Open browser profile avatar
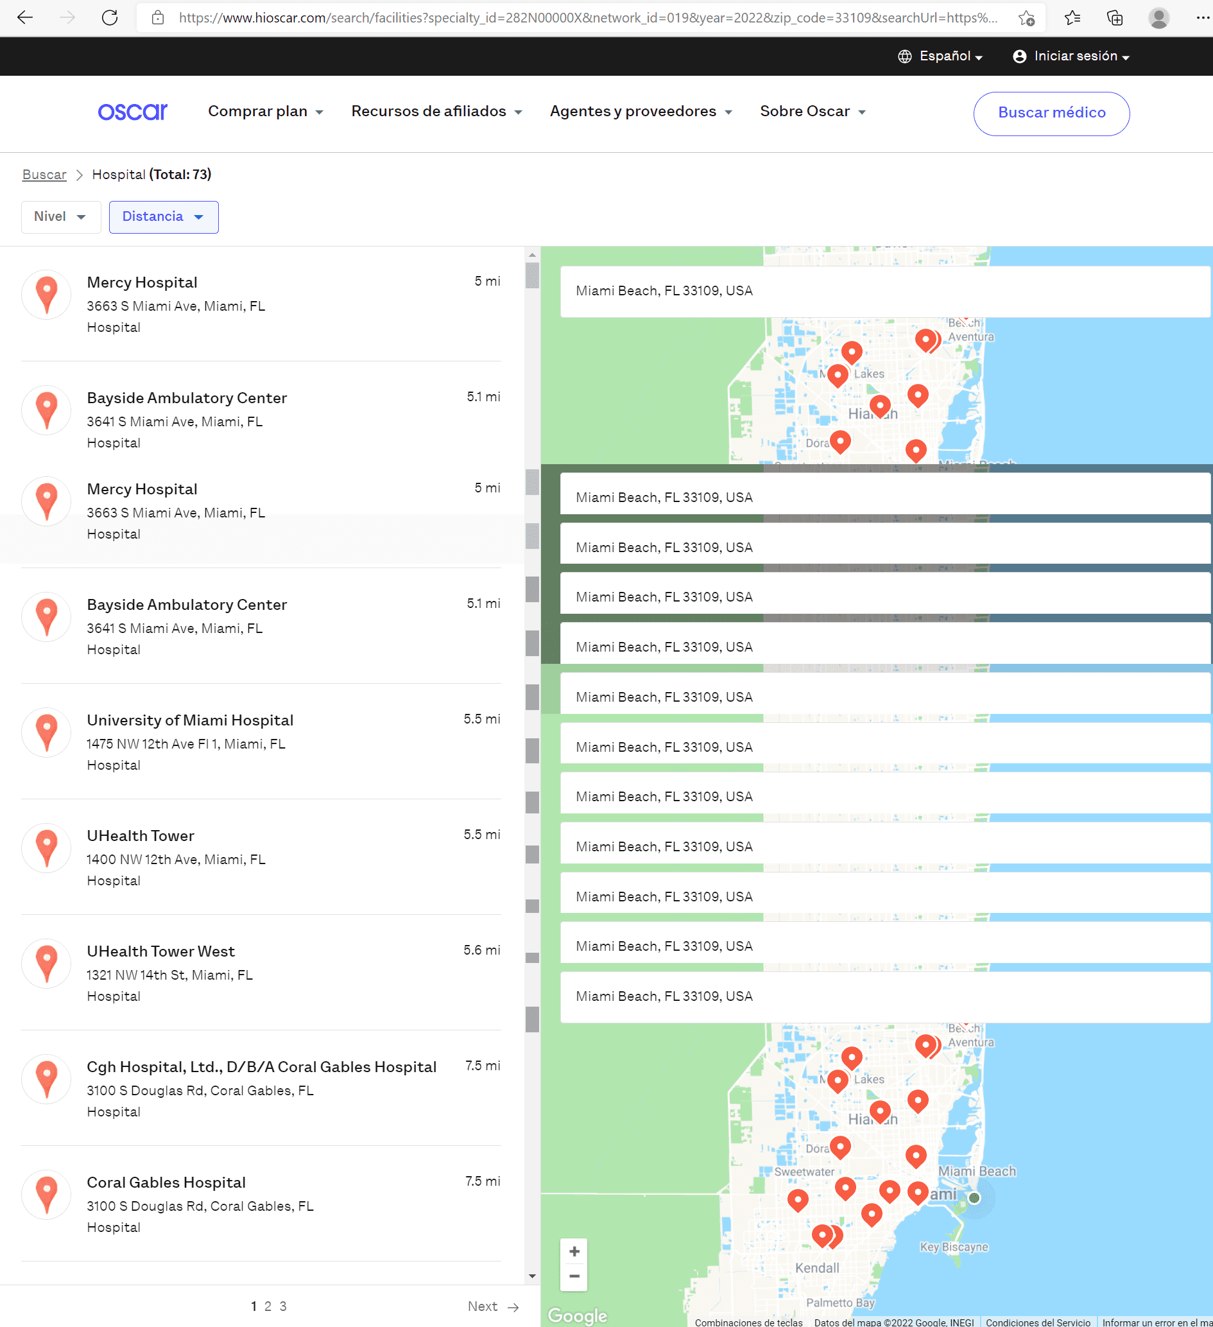 point(1158,18)
